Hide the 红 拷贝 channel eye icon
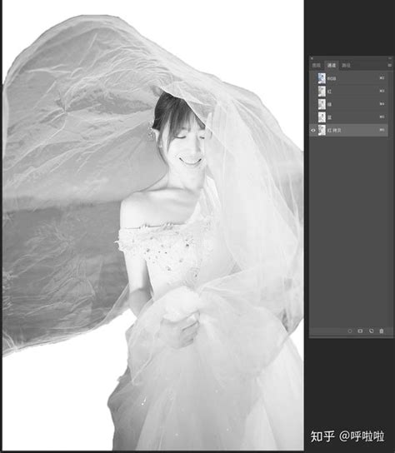This screenshot has height=453, width=395. [x=313, y=130]
